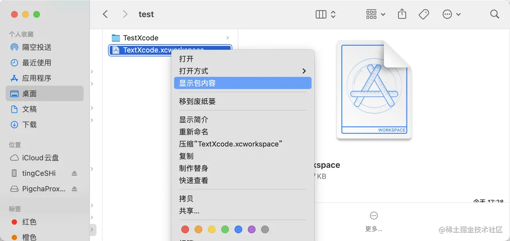Choose 共享... in the context menu
This screenshot has width=510, height=241.
243,211
